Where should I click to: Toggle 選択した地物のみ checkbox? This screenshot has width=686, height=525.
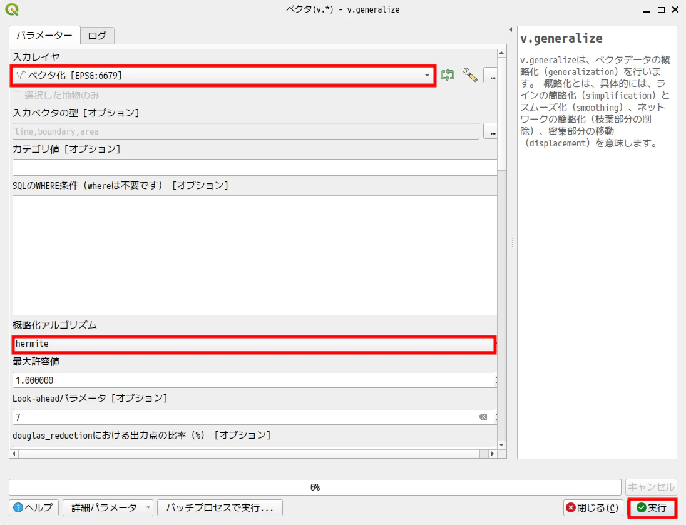[17, 95]
